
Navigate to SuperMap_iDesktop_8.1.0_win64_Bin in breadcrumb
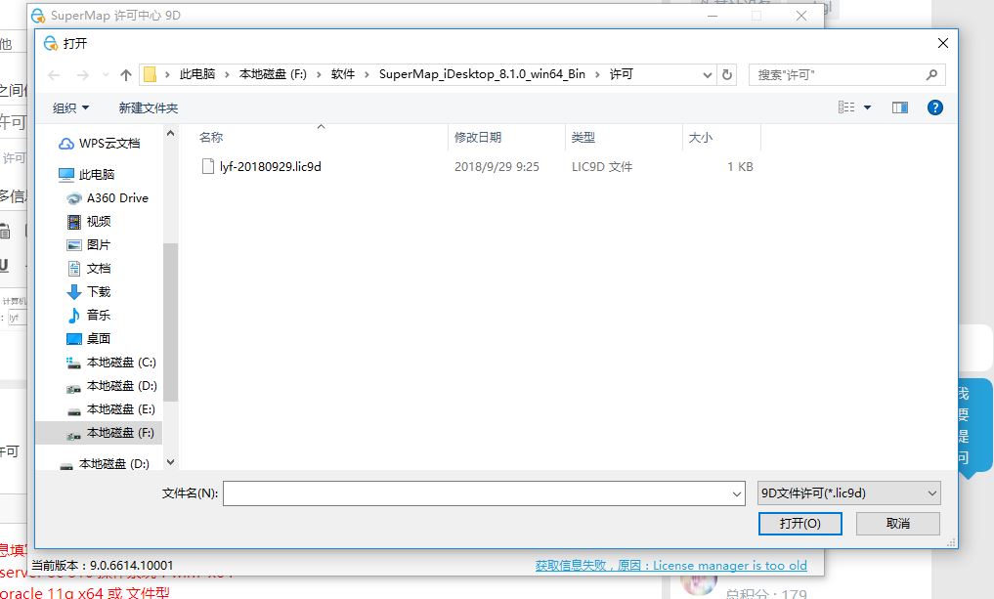point(482,74)
